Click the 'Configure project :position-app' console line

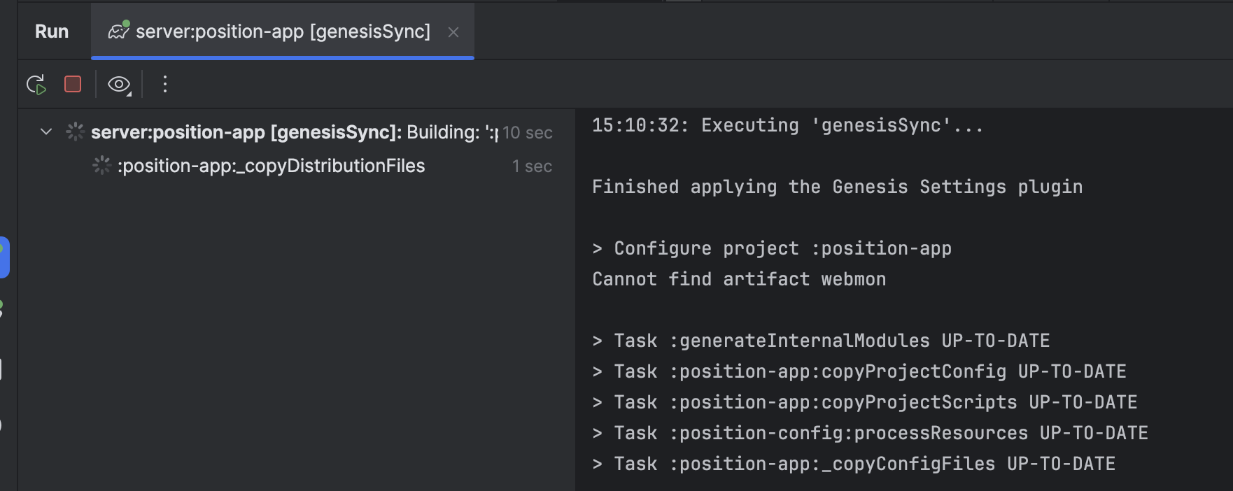pyautogui.click(x=772, y=249)
